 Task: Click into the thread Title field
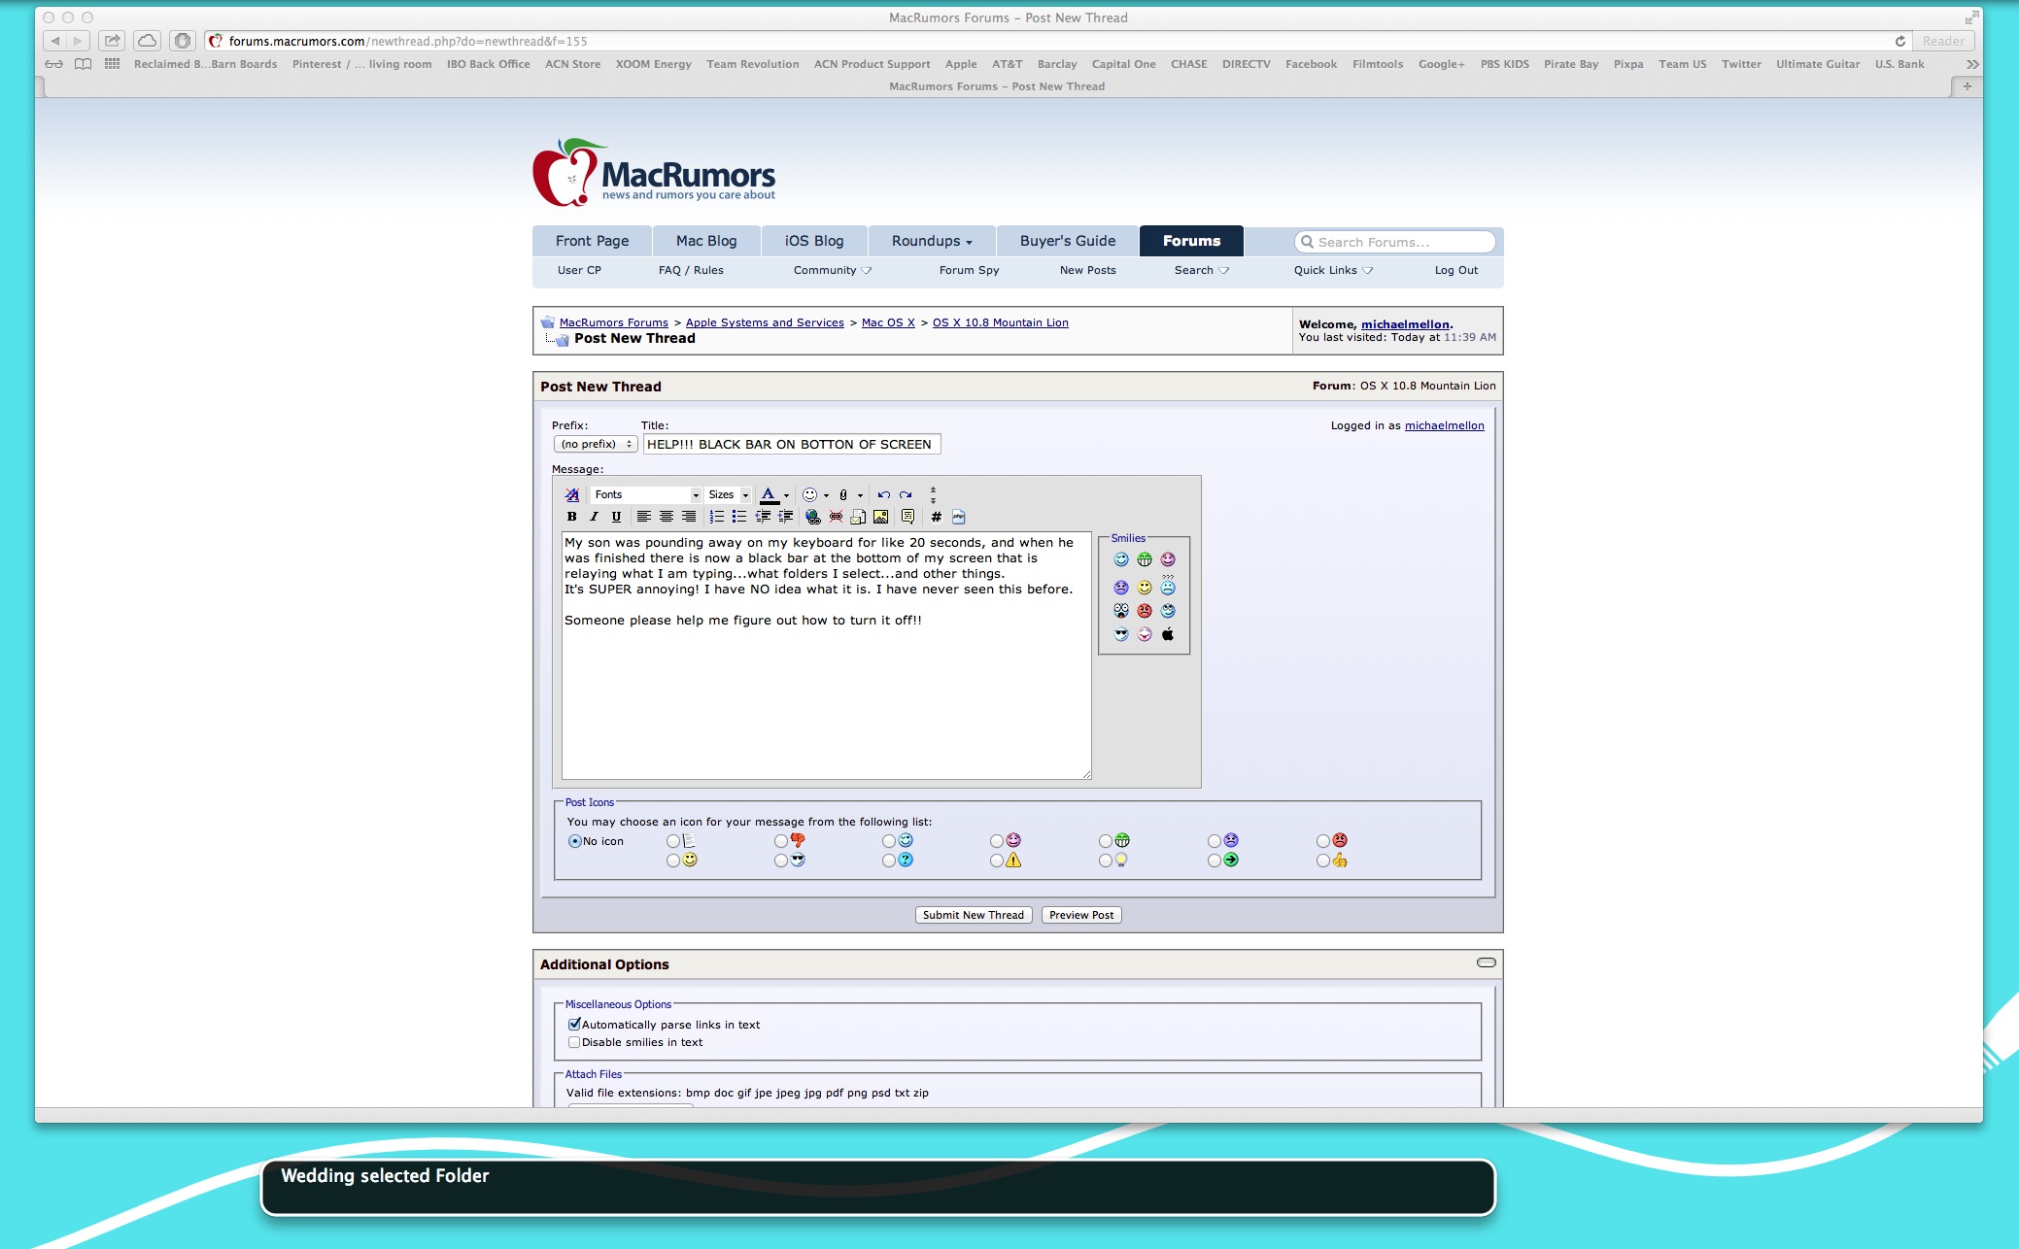tap(792, 444)
